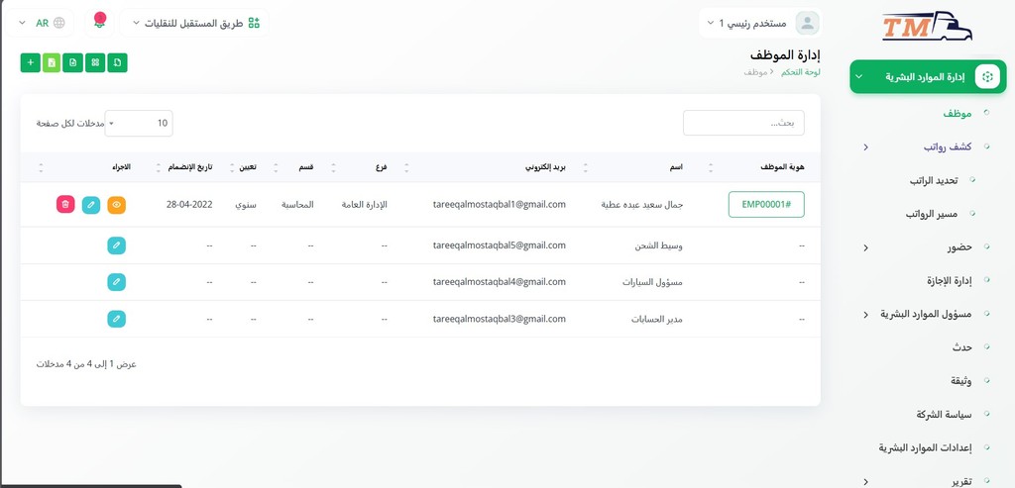
Task: Click the file download icon with arrow in toolbar
Action: [x=117, y=62]
